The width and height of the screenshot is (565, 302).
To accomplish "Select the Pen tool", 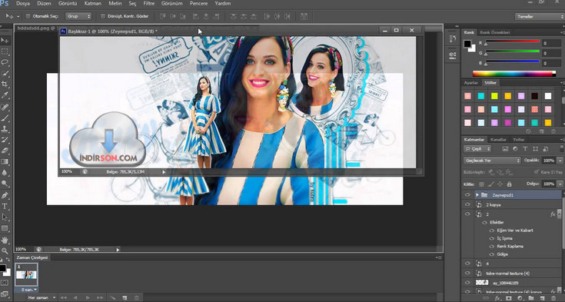I will pos(5,195).
